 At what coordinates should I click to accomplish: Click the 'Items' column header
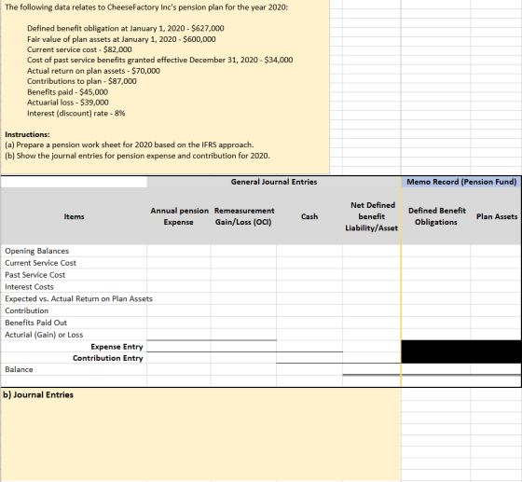(x=74, y=216)
